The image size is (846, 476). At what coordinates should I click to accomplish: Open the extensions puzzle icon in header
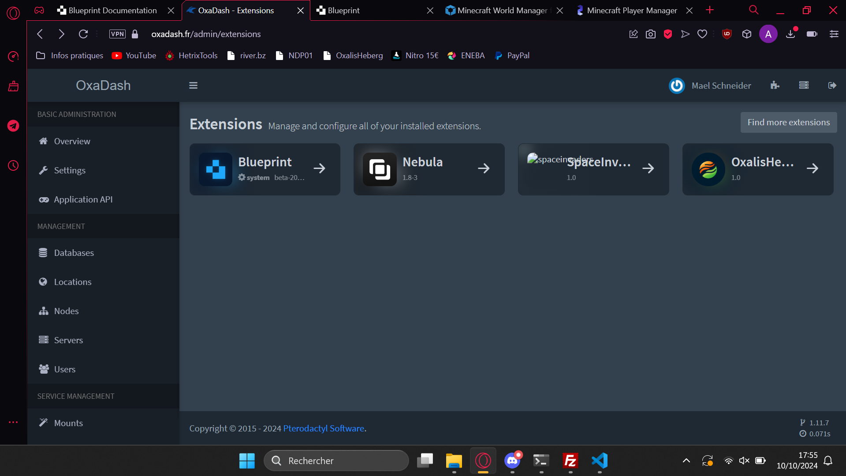(x=775, y=86)
